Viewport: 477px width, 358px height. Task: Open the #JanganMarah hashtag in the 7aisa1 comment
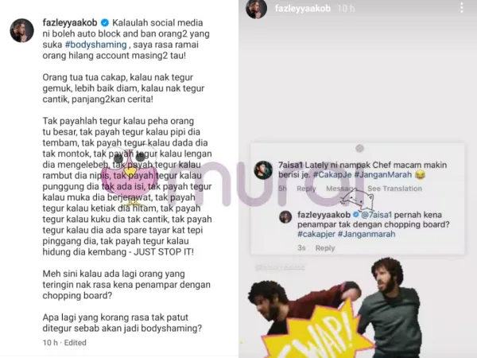(x=382, y=175)
